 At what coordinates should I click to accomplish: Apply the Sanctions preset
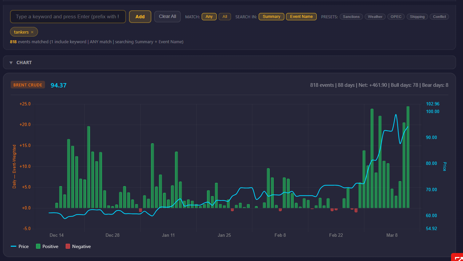[351, 17]
